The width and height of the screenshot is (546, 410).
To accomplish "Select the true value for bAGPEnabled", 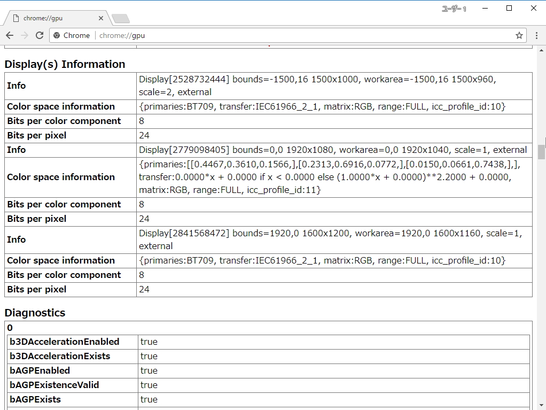I will [149, 370].
